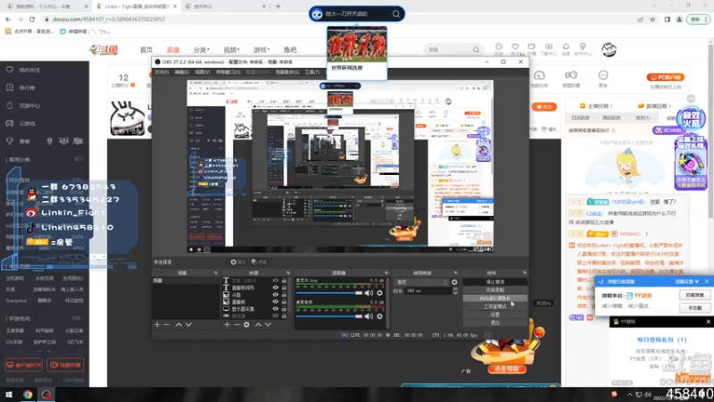The image size is (714, 402).
Task: Click search magnifier in Douyu search box
Action: (476, 50)
